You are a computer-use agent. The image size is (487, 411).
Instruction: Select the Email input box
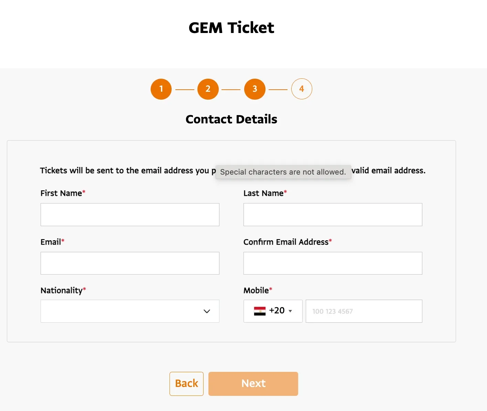tap(130, 263)
